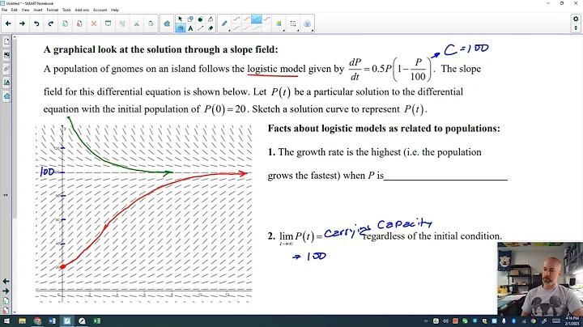583x327 pixels.
Task: Go to the previous page with toolbar back arrow
Action: 8,23
